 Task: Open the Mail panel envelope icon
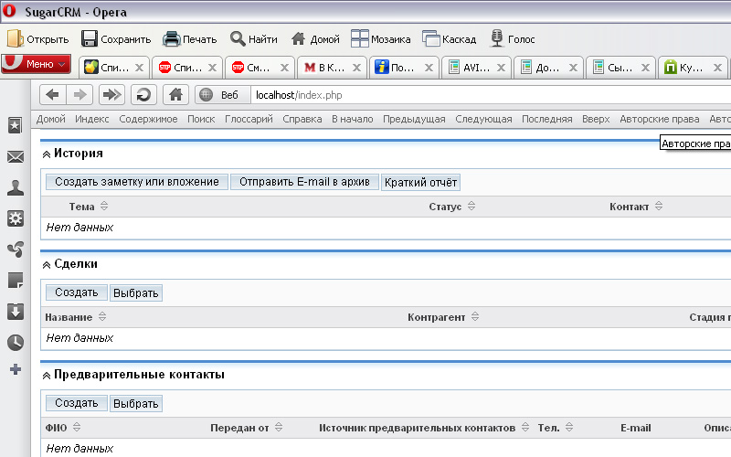(15, 156)
